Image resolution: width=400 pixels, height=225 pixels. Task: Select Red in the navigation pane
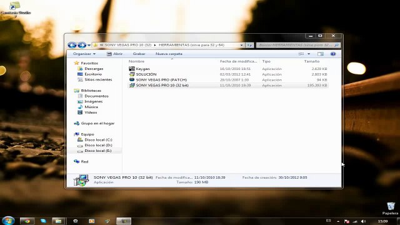tap(84, 161)
